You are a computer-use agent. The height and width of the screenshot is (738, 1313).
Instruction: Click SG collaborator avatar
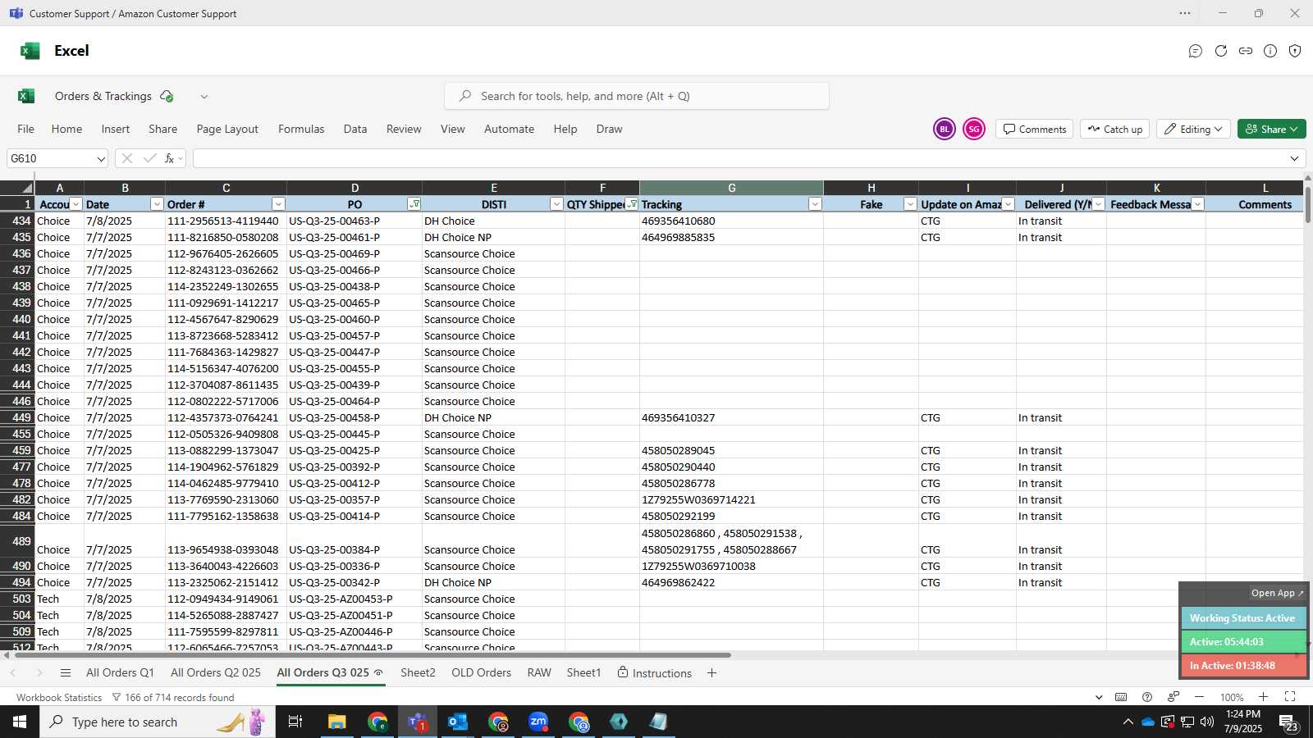974,129
